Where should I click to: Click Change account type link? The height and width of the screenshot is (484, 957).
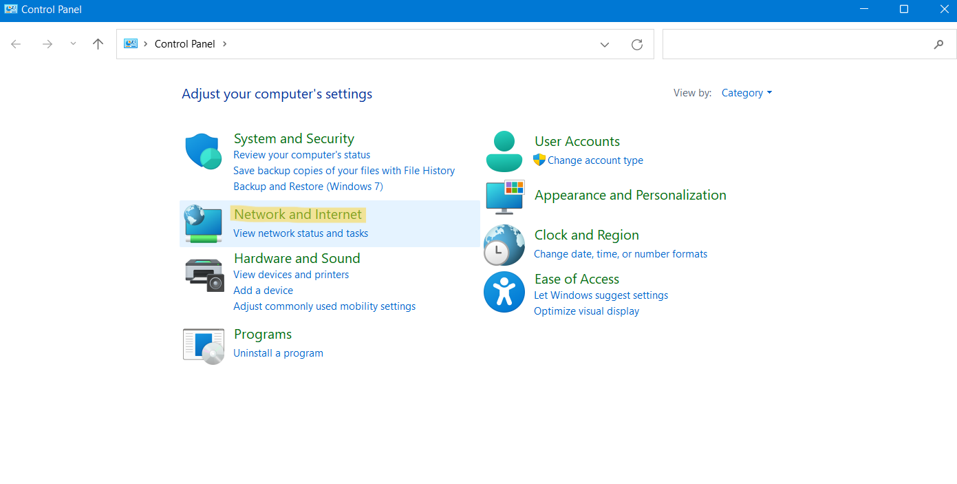tap(595, 160)
